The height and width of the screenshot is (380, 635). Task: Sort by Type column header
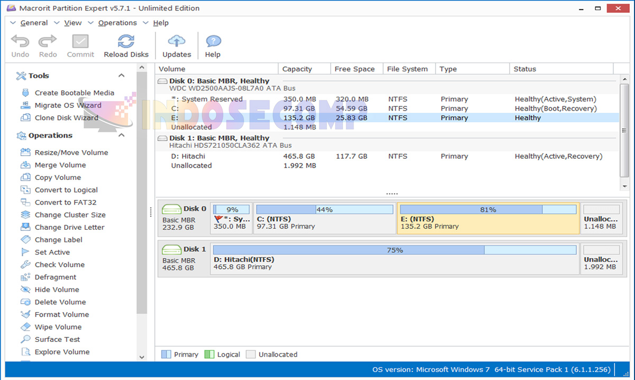point(473,69)
